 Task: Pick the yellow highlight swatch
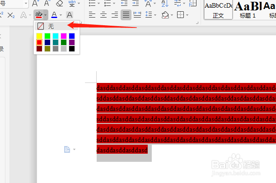click(x=39, y=36)
